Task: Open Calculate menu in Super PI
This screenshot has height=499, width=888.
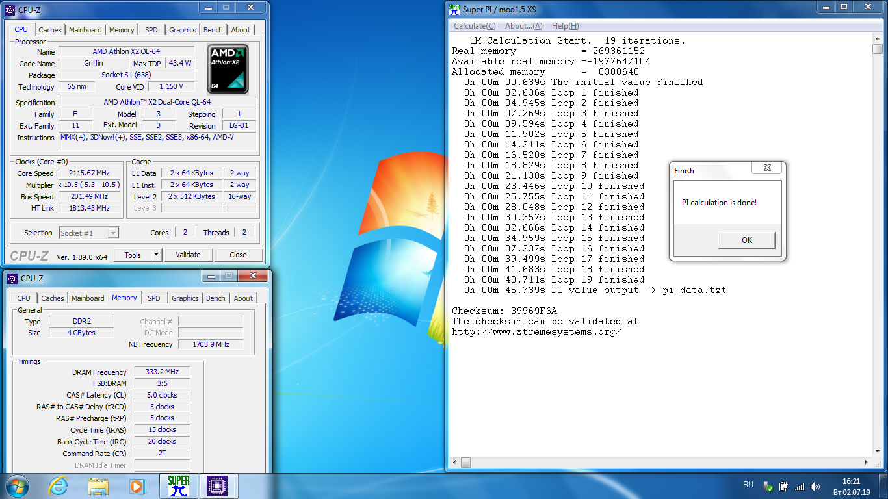Action: 475,26
